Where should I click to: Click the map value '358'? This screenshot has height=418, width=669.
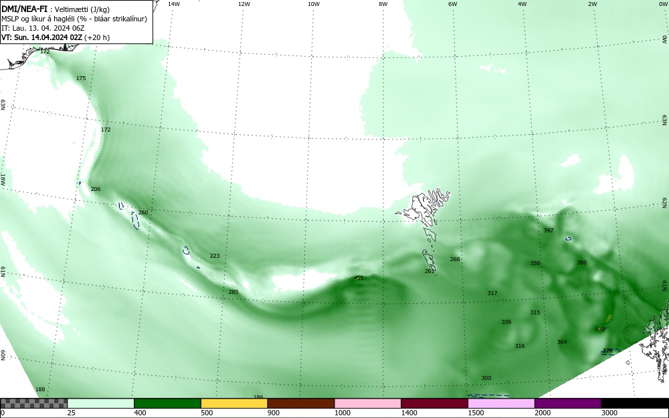tap(535, 264)
